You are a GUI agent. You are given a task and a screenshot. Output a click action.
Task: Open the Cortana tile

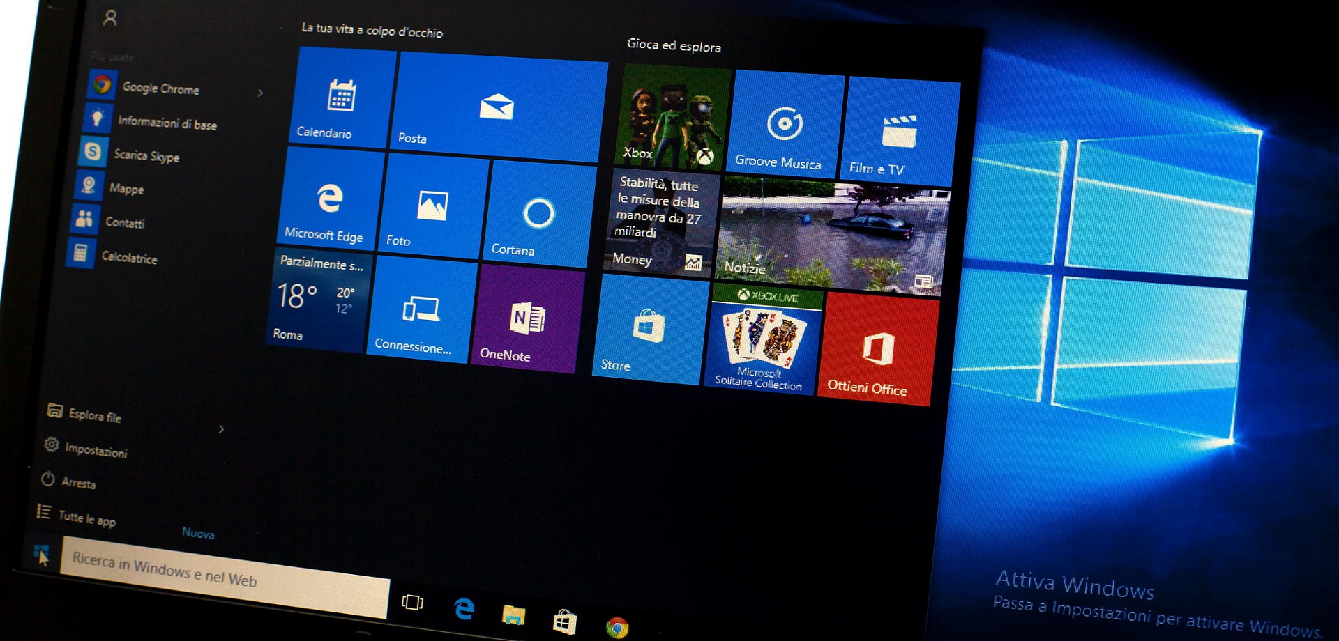(538, 214)
